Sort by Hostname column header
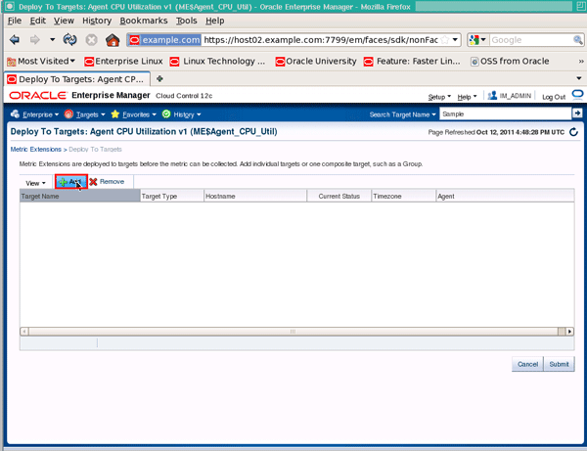587x451 pixels. pyautogui.click(x=255, y=196)
